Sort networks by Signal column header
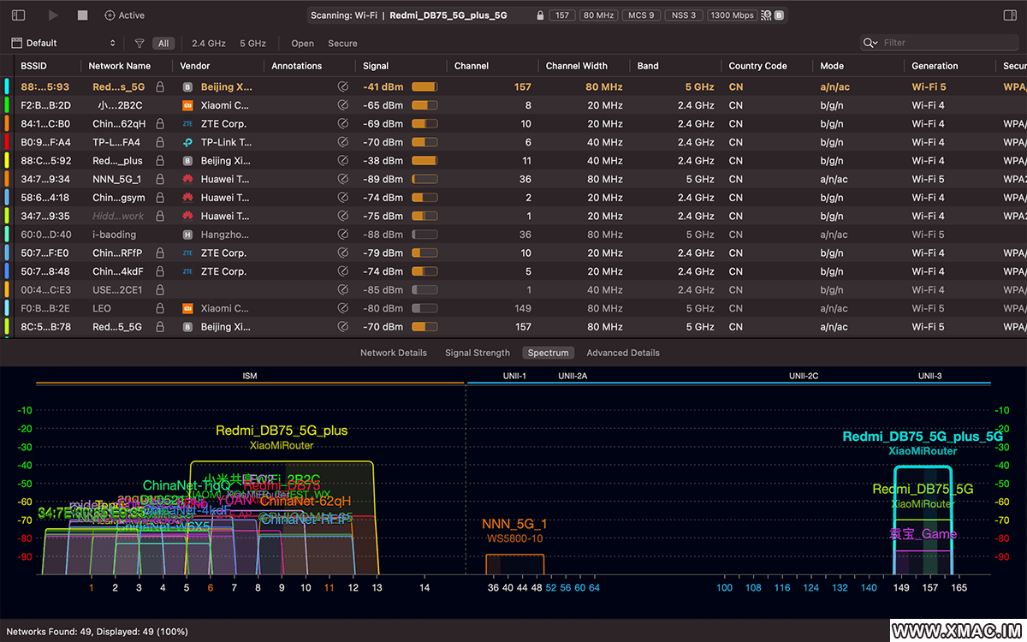 pyautogui.click(x=376, y=66)
